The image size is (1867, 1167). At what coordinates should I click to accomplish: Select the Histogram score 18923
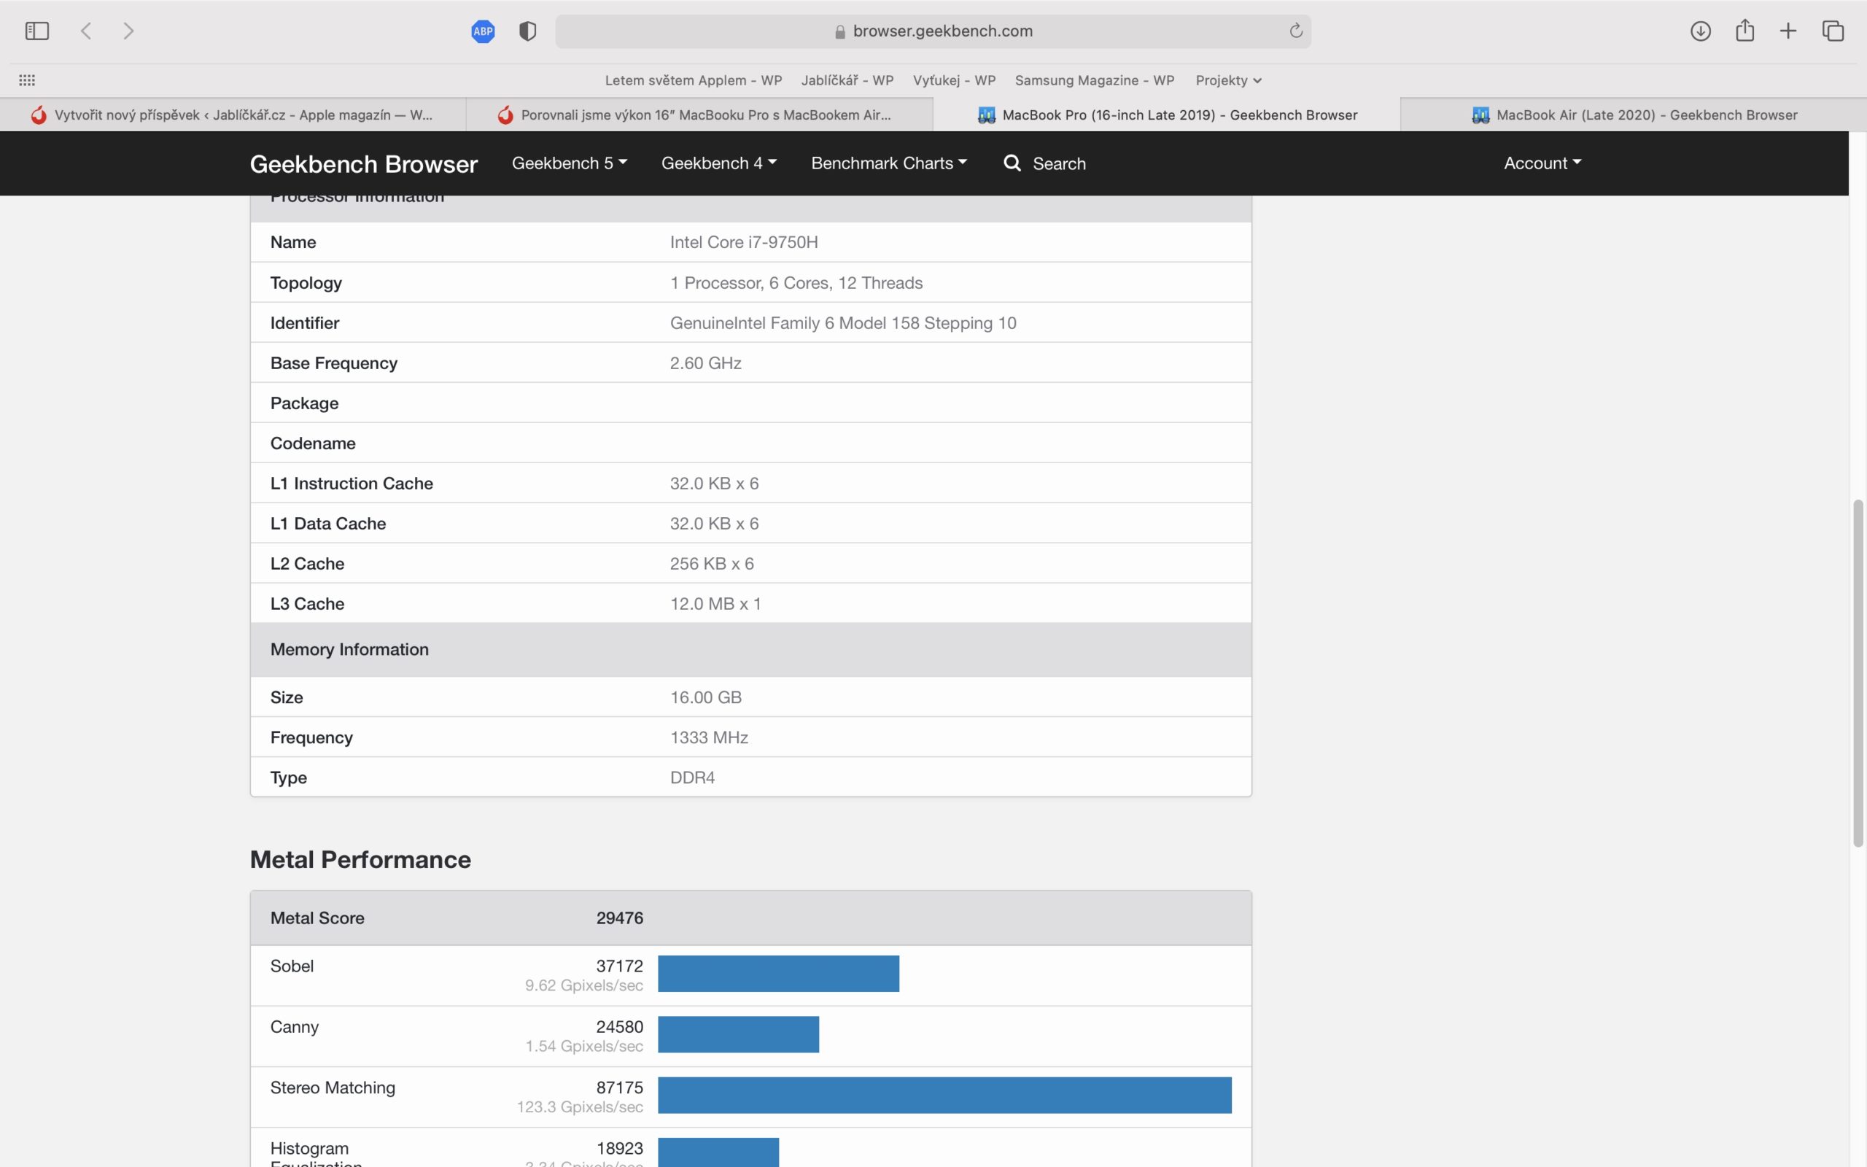[619, 1149]
